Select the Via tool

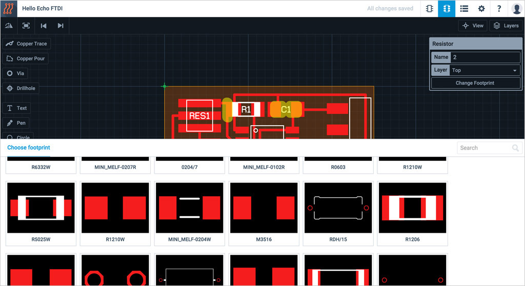coord(15,73)
